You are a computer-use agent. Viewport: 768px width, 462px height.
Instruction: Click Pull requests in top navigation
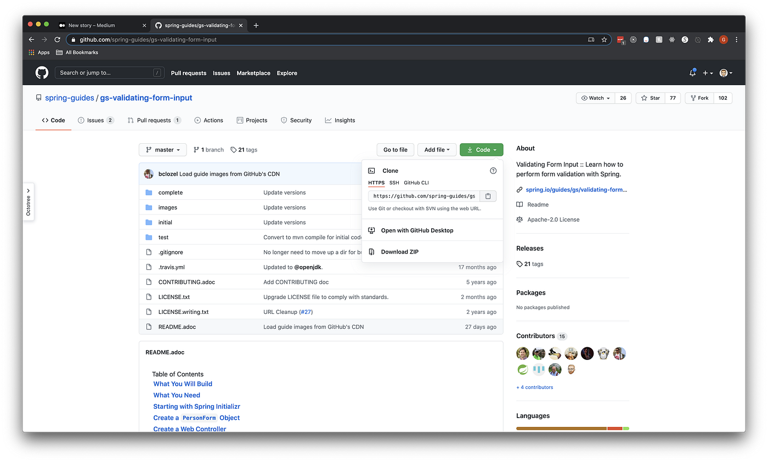189,73
